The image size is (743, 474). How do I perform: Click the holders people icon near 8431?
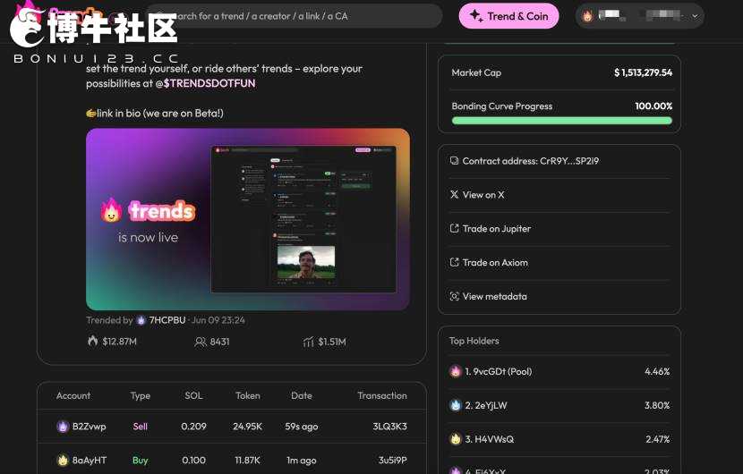click(x=201, y=342)
